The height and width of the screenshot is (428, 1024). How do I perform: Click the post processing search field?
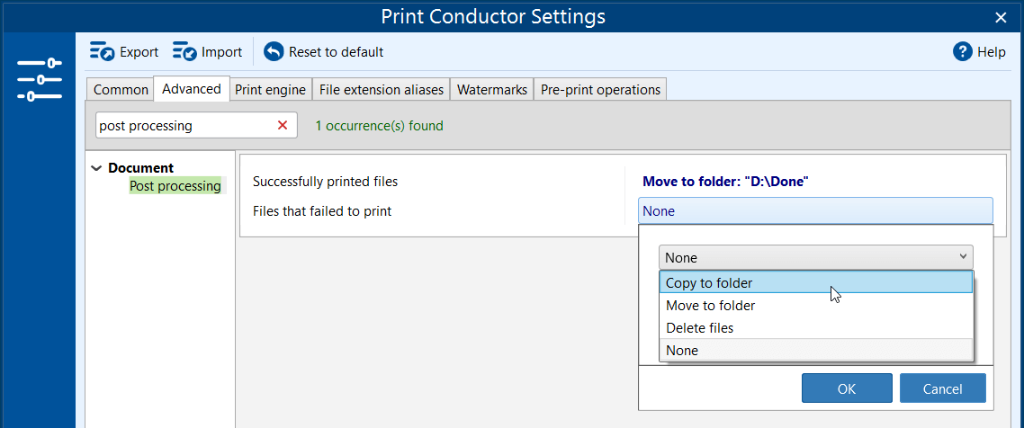(183, 126)
